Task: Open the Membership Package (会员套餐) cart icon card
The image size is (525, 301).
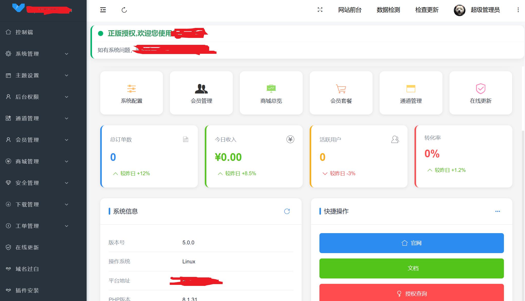Action: pyautogui.click(x=341, y=93)
